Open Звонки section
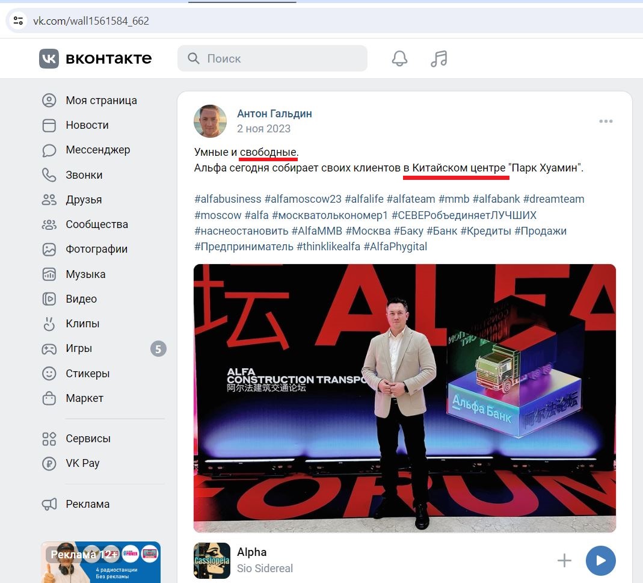643x583 pixels. click(x=84, y=174)
